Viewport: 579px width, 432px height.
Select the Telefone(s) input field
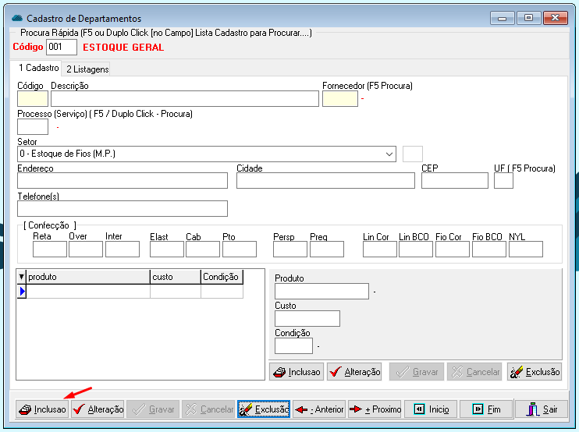pyautogui.click(x=122, y=208)
